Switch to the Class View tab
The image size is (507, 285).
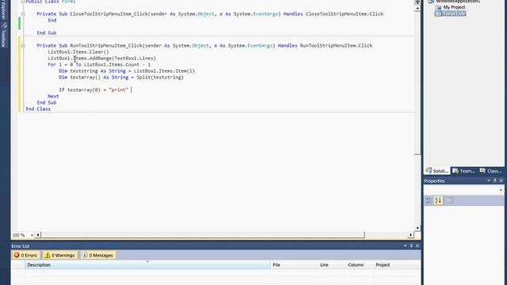click(x=491, y=171)
